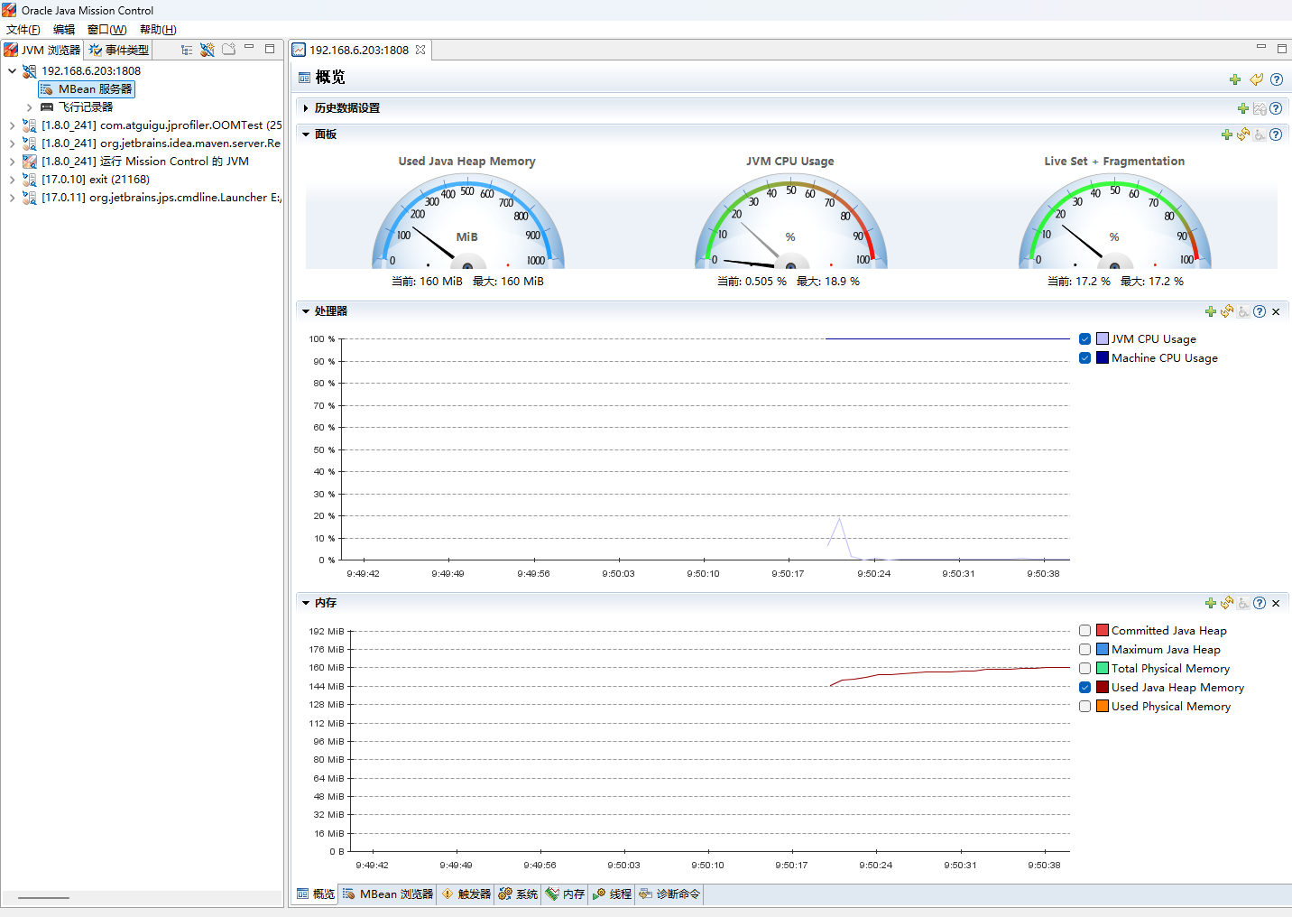
Task: Click the Machine CPU Usage color swatch
Action: [x=1103, y=358]
